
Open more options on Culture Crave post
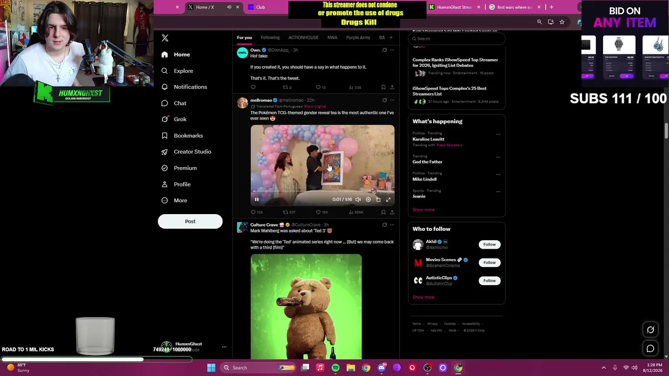(x=392, y=225)
